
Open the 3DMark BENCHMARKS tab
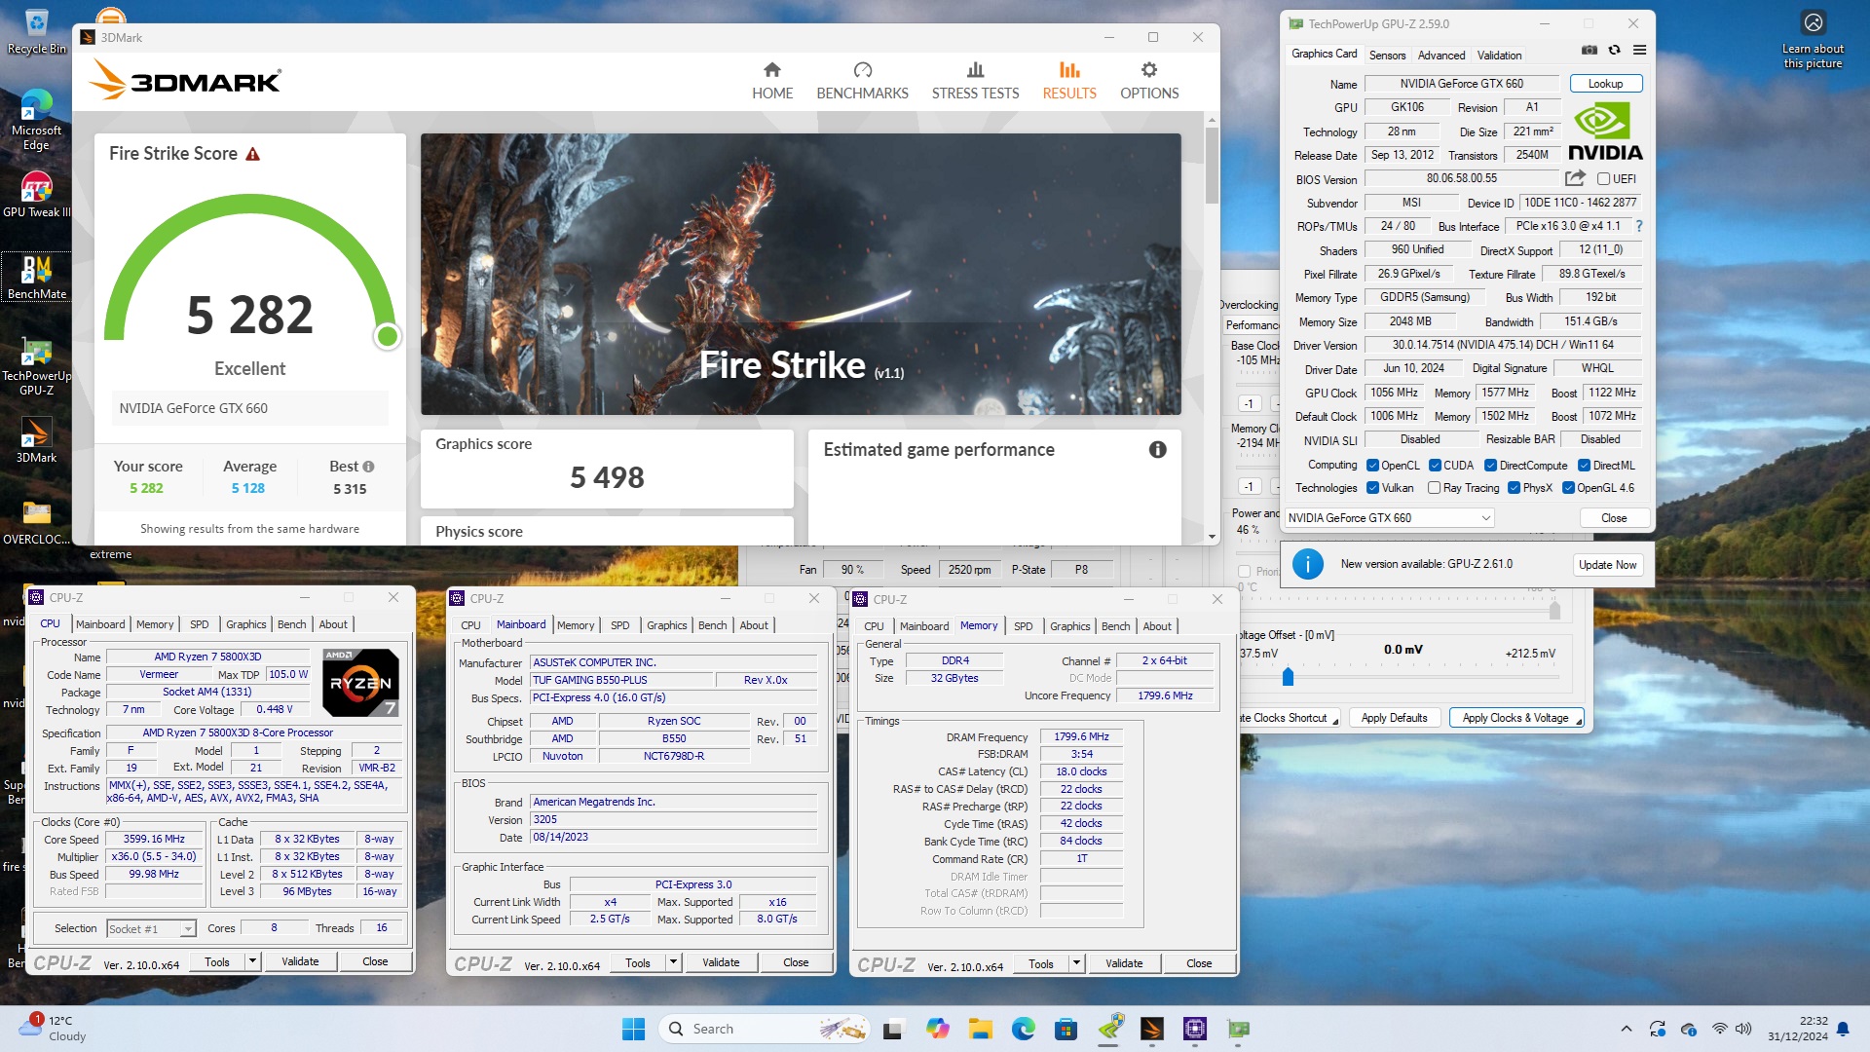[x=862, y=81]
